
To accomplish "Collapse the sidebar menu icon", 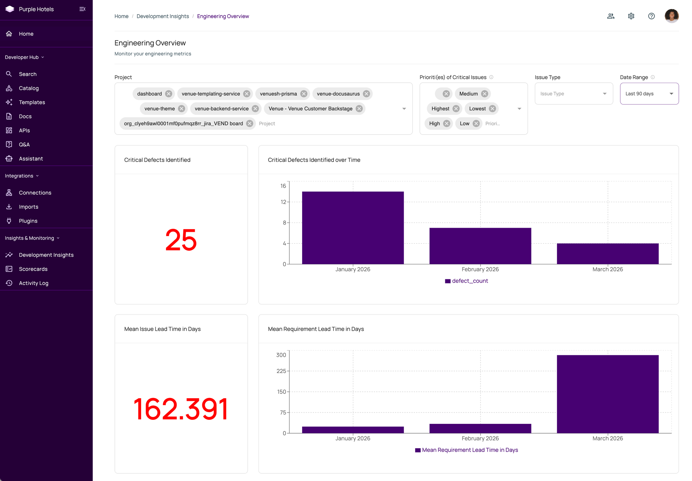I will [82, 9].
